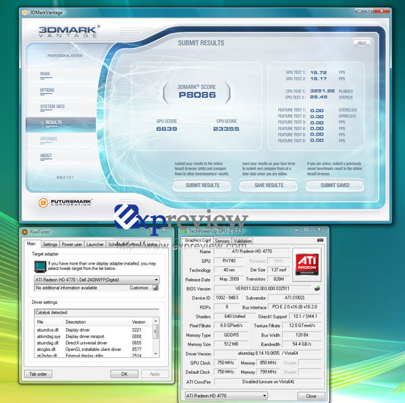This screenshot has width=405, height=403.
Task: Click the RivaTuner title bar icon
Action: 25,232
